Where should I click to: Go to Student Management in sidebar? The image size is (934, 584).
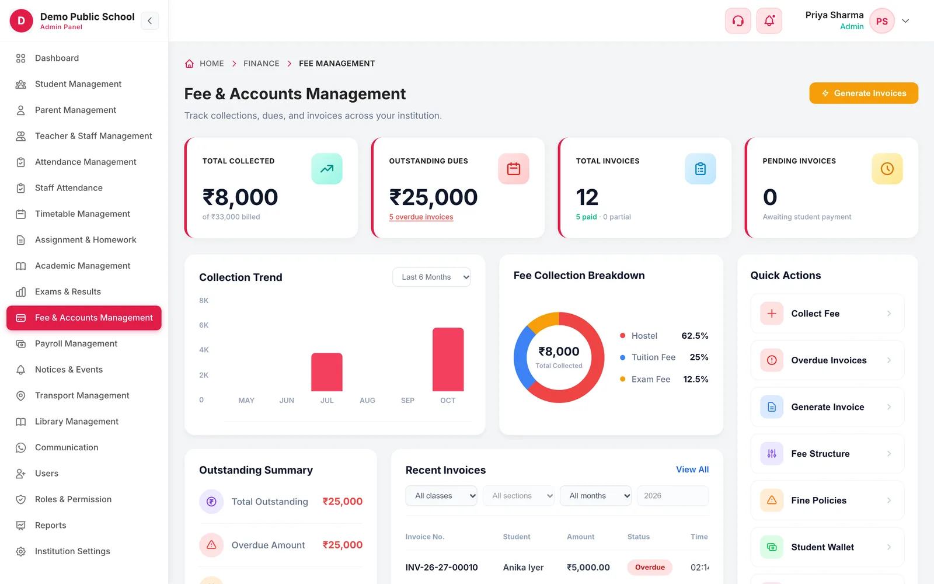(x=84, y=84)
